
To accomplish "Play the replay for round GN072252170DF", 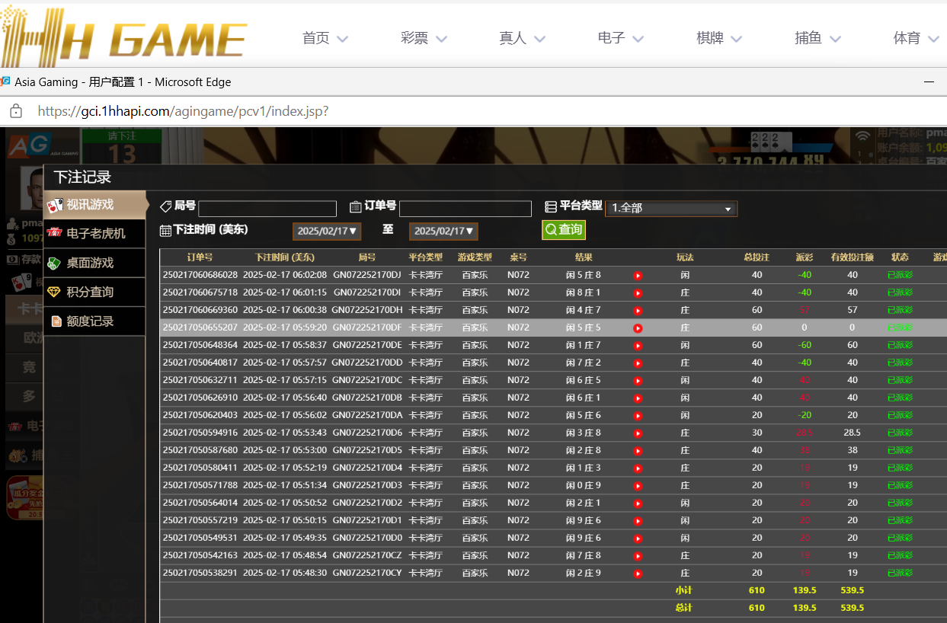I will coord(638,328).
